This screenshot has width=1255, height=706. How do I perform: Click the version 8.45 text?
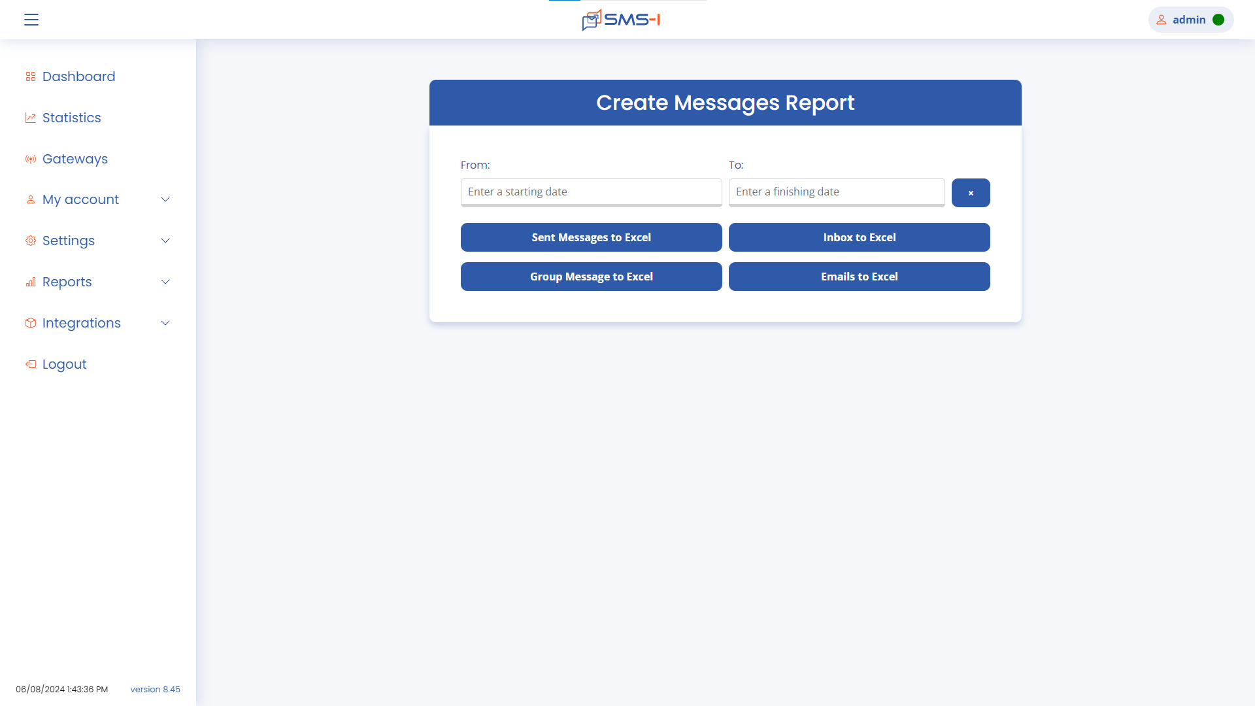[156, 689]
